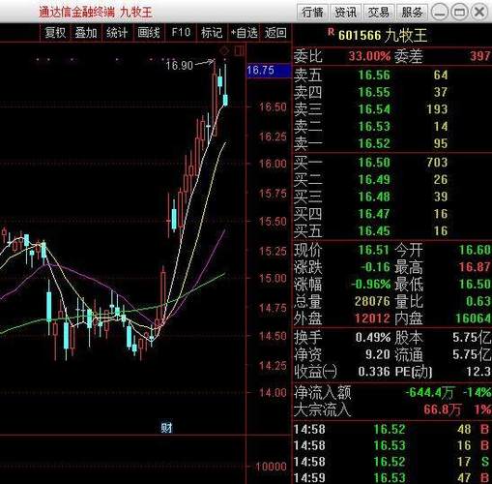492x484 pixels.
Task: Click 买三 price 16.48
Action: click(374, 197)
